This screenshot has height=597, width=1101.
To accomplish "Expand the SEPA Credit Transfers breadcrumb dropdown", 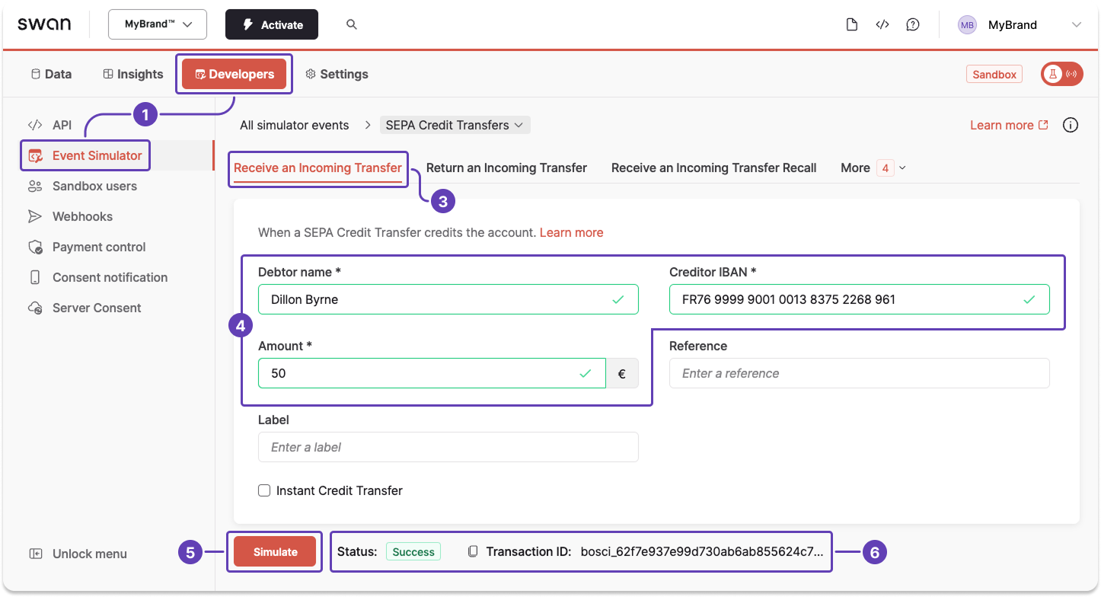I will tap(455, 124).
